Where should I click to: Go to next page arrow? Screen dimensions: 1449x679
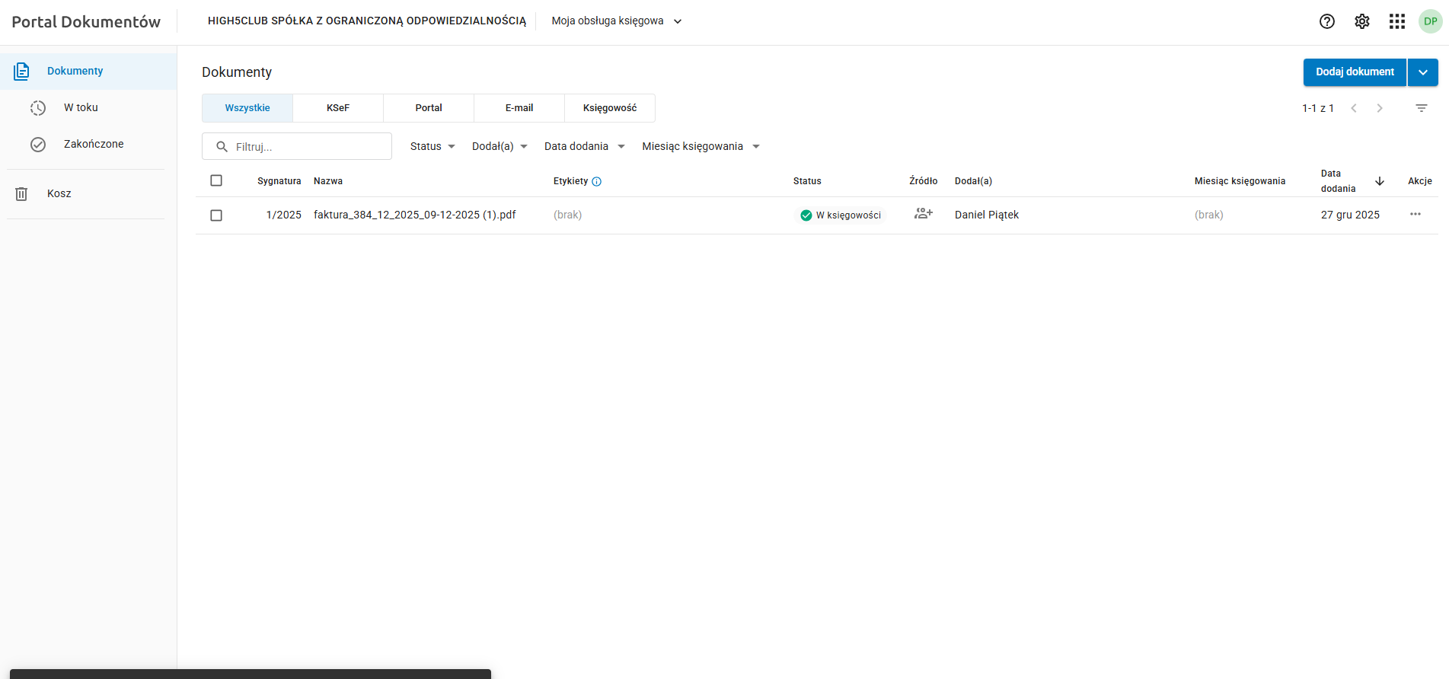click(x=1380, y=108)
